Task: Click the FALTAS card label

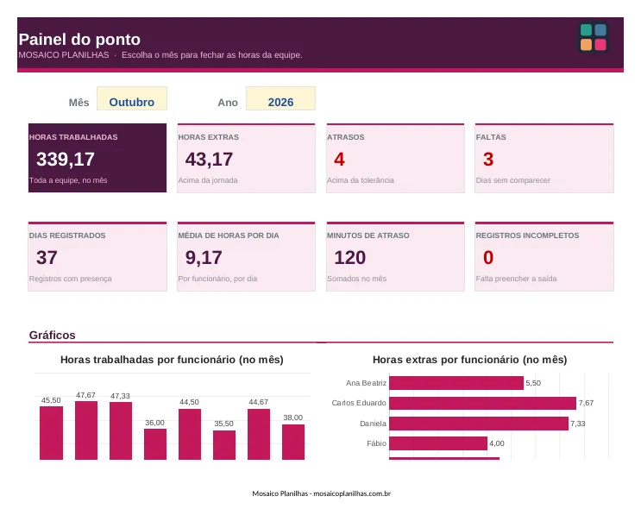Action: point(491,137)
